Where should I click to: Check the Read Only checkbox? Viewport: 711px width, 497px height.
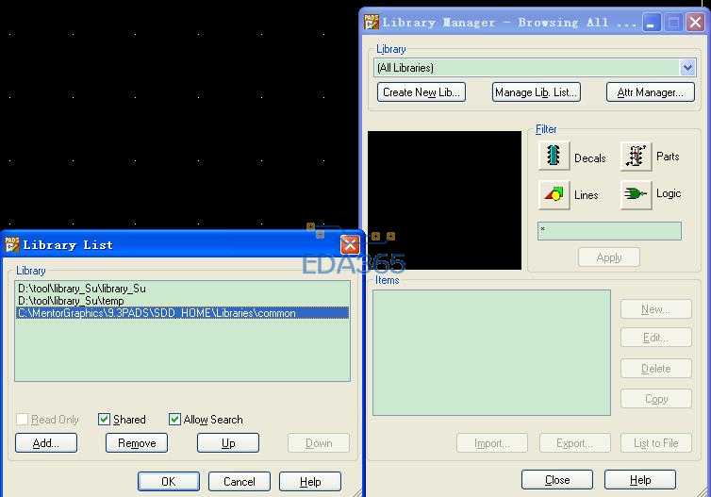[23, 419]
